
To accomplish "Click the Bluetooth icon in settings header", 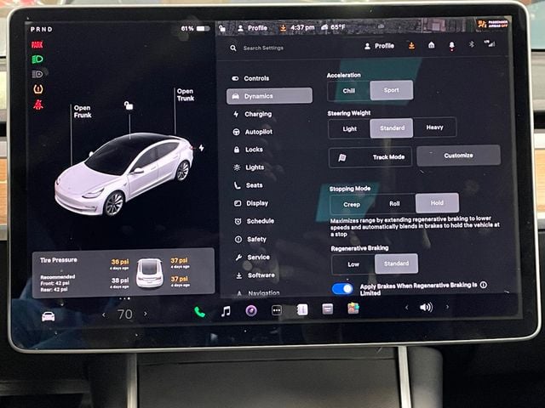I will click(x=473, y=45).
